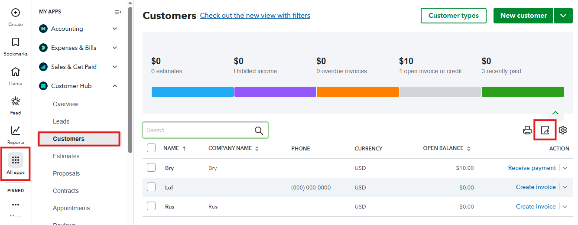578x225 pixels.
Task: Open the New customer dropdown arrow
Action: tap(563, 16)
